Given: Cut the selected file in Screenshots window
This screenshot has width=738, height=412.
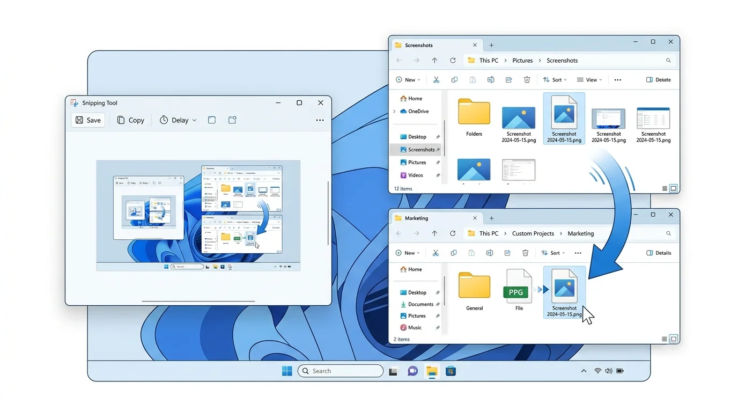Looking at the screenshot, I should click(x=436, y=79).
